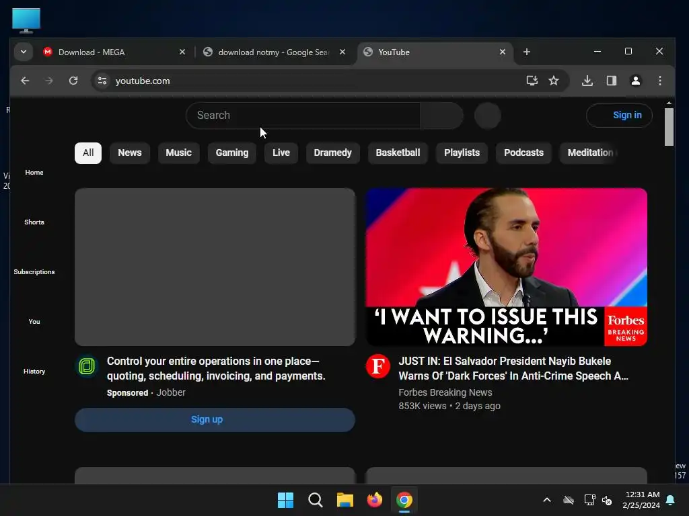
Task: Click the YouTube search submit button
Action: [441, 116]
